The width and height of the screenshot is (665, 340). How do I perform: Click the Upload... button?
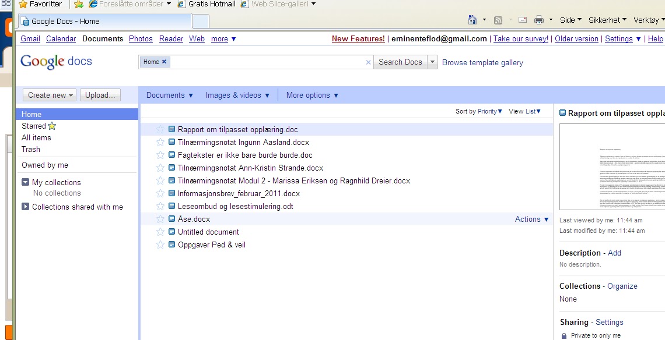tap(100, 95)
